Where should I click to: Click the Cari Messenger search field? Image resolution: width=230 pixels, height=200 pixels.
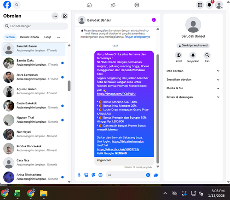35,26
